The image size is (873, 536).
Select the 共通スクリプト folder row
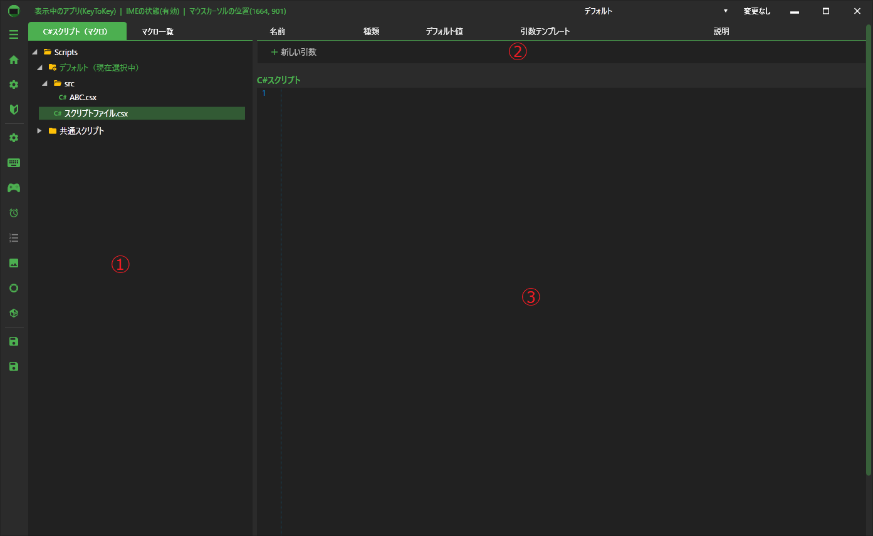[81, 131]
